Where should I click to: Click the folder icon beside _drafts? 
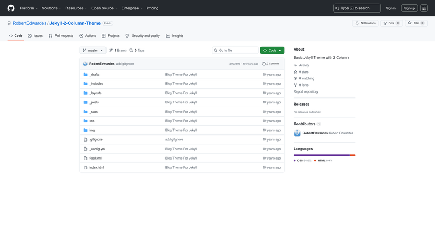point(85,75)
